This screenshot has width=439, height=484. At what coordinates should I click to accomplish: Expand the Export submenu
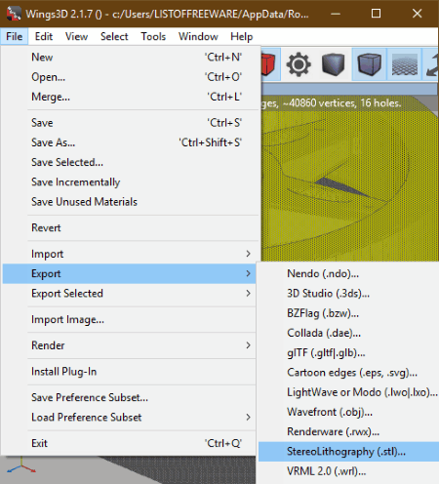tap(130, 273)
